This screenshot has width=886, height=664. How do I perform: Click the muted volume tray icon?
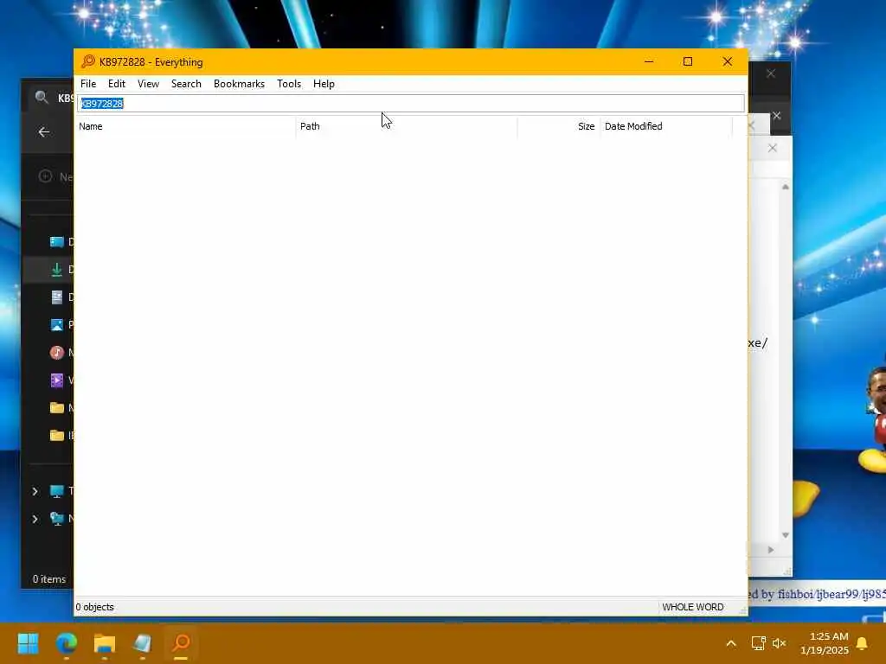(780, 643)
